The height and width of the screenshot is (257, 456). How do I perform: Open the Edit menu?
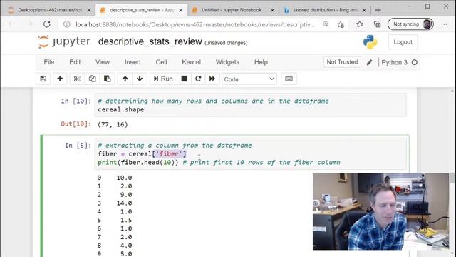point(75,62)
